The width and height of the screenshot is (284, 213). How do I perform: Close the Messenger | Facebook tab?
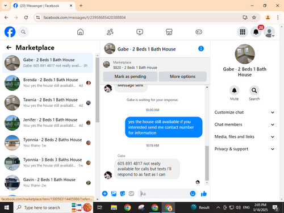71,6
